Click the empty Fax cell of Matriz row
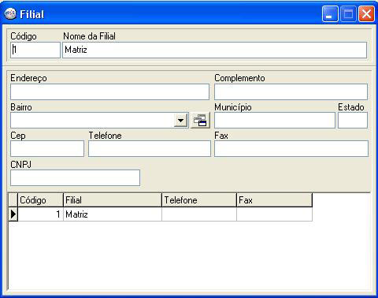 pos(275,214)
